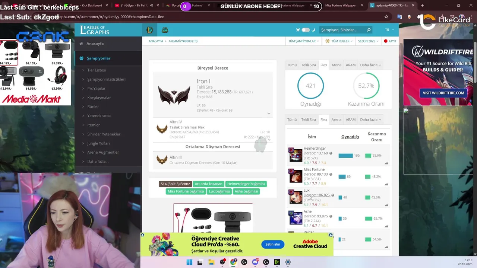The height and width of the screenshot is (268, 477).
Task: Expand Daha fazla in the upper queue tabs
Action: pos(370,65)
